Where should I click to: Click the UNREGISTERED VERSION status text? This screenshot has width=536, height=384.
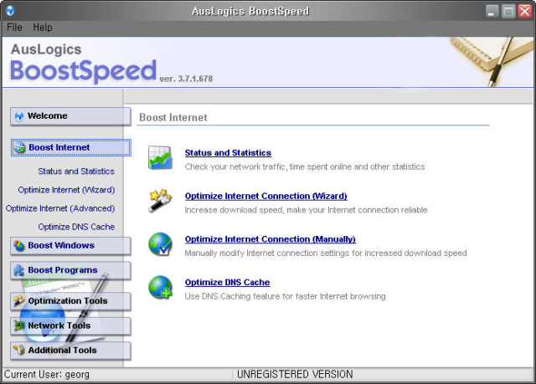[x=295, y=374]
